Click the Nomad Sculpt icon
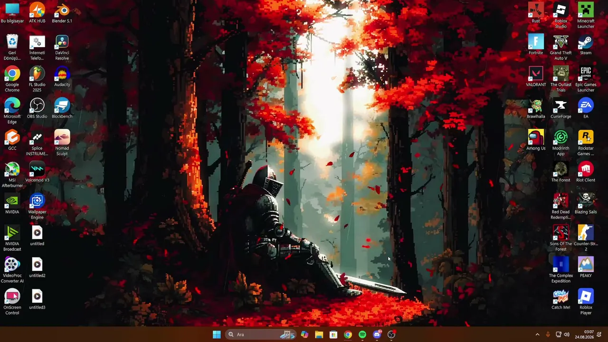Image resolution: width=608 pixels, height=342 pixels. [x=62, y=143]
